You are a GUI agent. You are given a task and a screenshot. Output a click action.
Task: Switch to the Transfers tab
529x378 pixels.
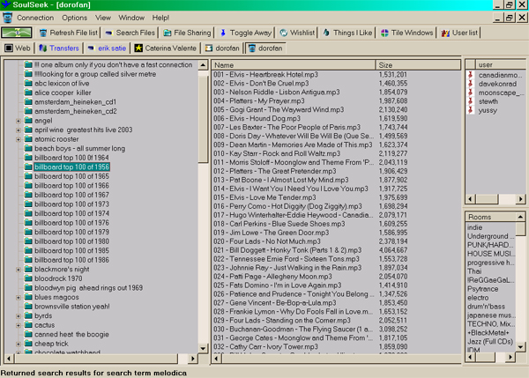(x=59, y=48)
